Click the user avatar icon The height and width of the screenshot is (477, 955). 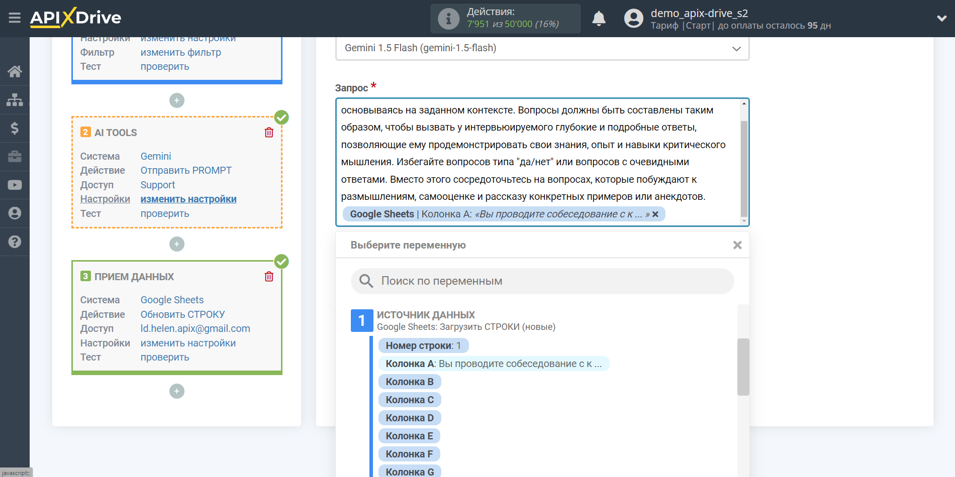(x=633, y=19)
